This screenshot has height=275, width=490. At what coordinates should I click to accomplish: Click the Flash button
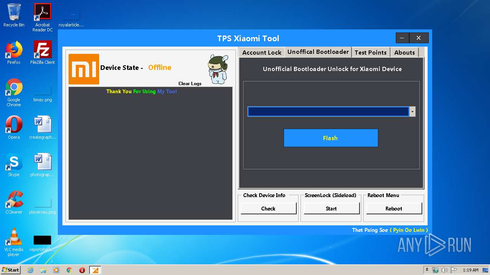(331, 138)
